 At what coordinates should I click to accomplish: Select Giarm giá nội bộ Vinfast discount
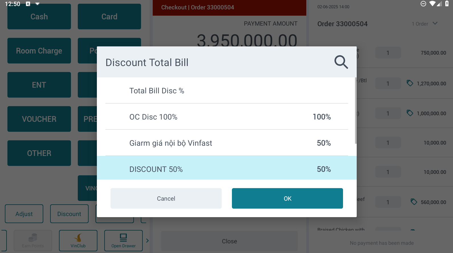click(226, 143)
